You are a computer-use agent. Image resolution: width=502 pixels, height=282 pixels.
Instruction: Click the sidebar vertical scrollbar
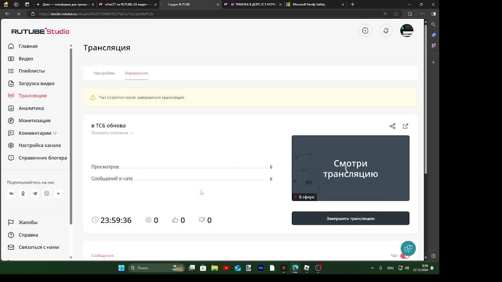pos(71,137)
